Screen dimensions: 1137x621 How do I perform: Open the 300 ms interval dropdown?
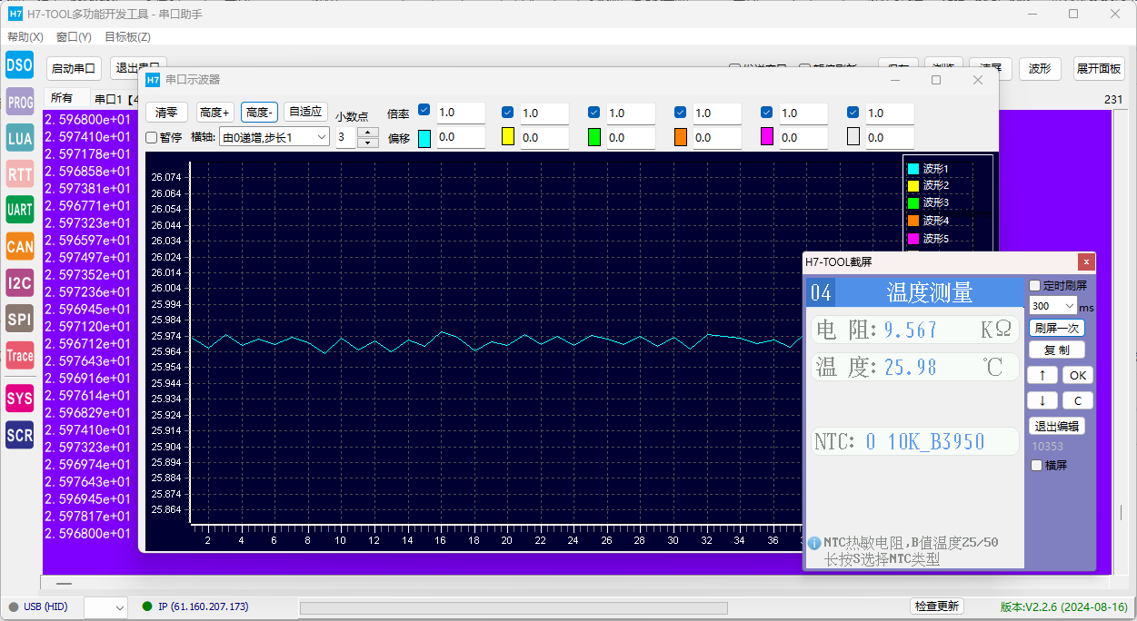(x=1052, y=306)
